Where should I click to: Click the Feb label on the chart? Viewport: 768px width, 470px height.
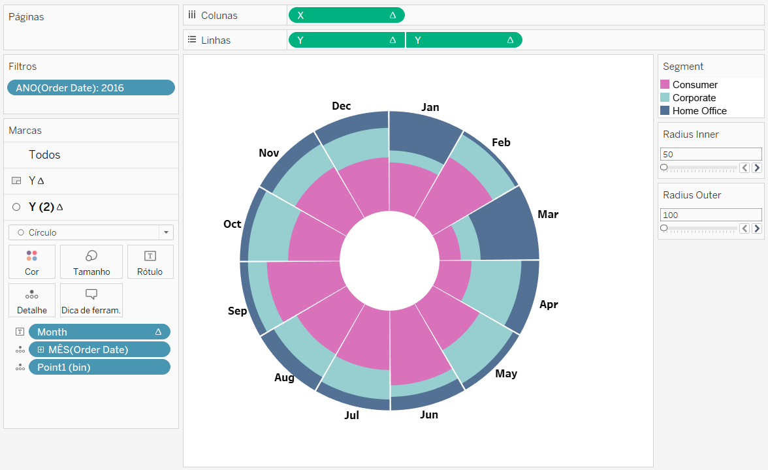tap(501, 142)
